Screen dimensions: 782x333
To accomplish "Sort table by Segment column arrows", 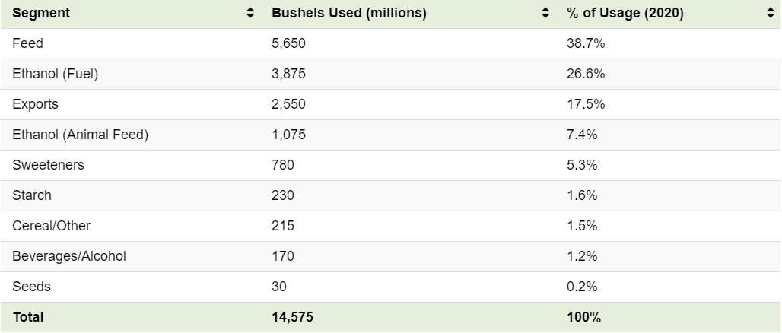I will point(250,13).
